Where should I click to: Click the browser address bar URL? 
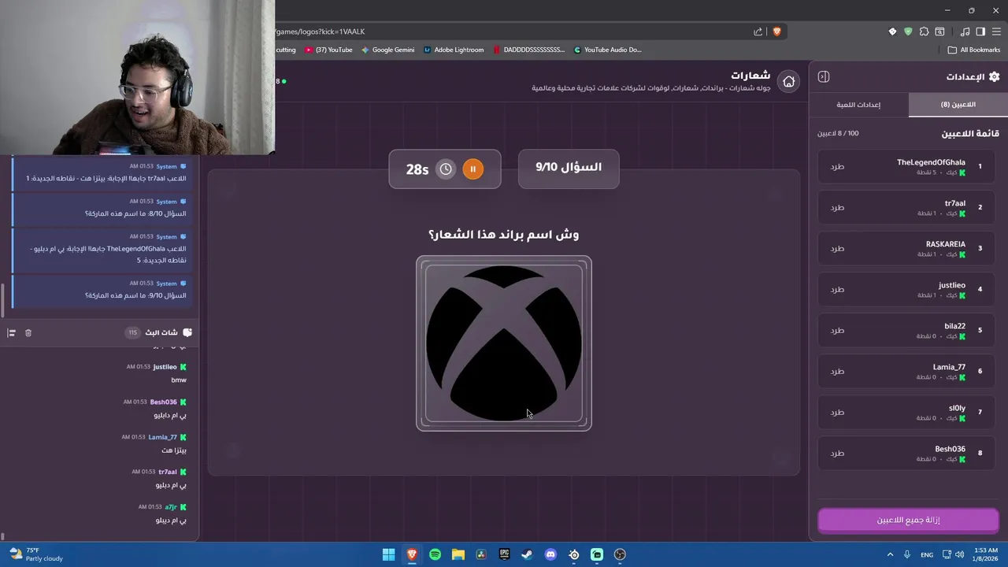(320, 31)
